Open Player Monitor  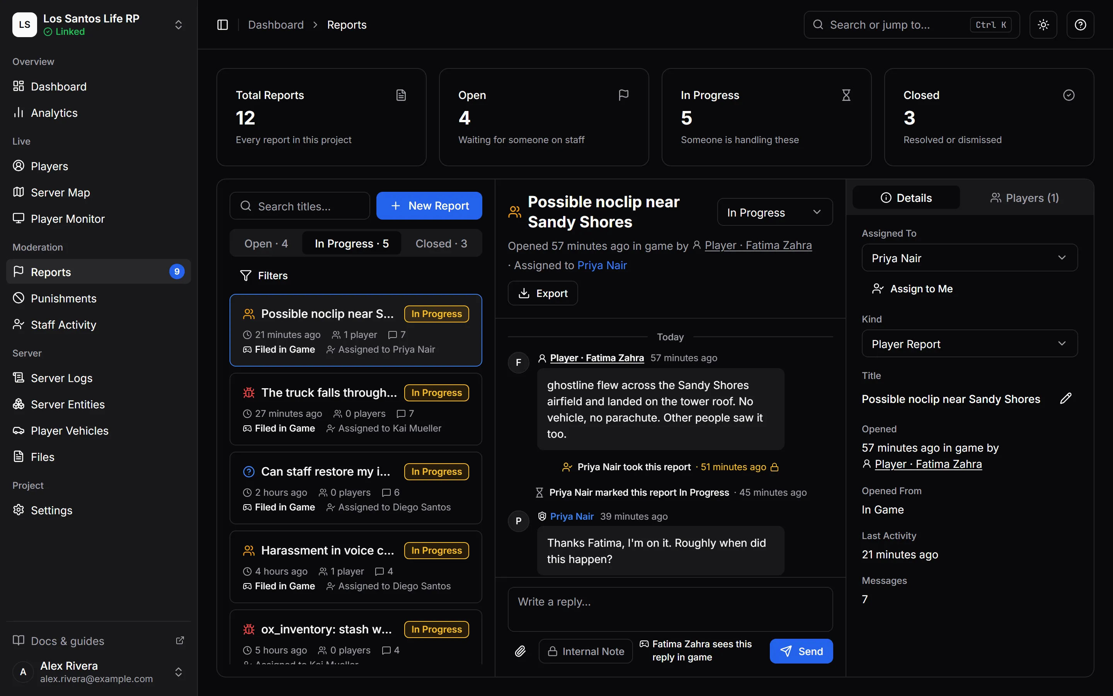(99, 218)
